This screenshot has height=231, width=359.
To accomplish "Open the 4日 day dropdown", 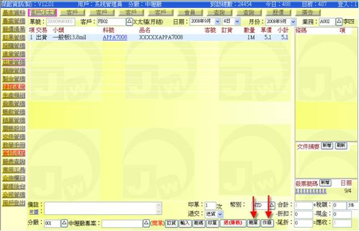I will click(x=238, y=21).
